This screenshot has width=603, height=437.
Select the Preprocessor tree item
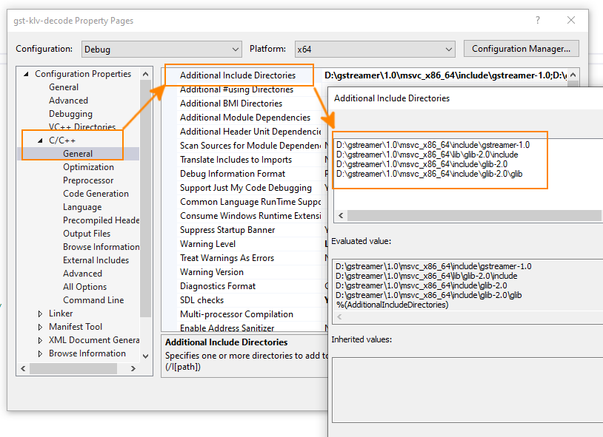88,180
